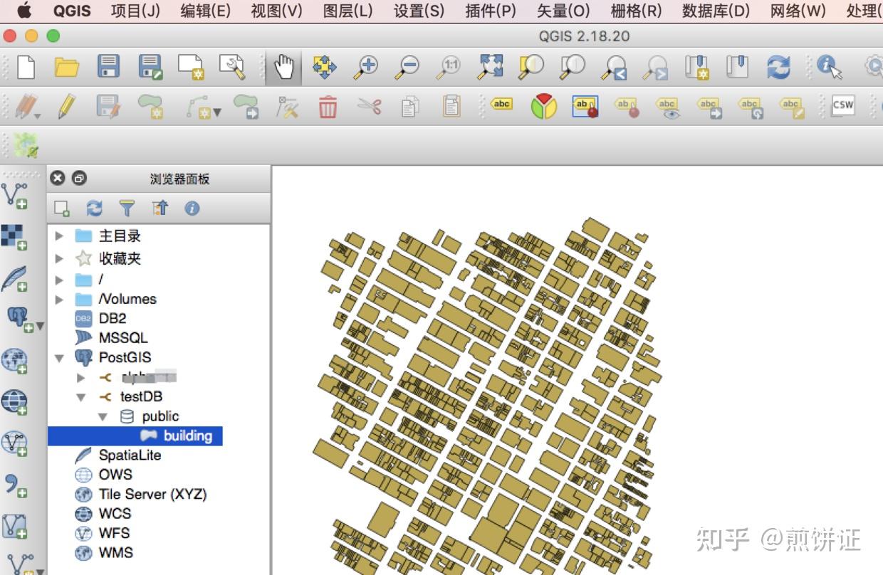Collapse the testDB connection
883x575 pixels.
[x=80, y=396]
